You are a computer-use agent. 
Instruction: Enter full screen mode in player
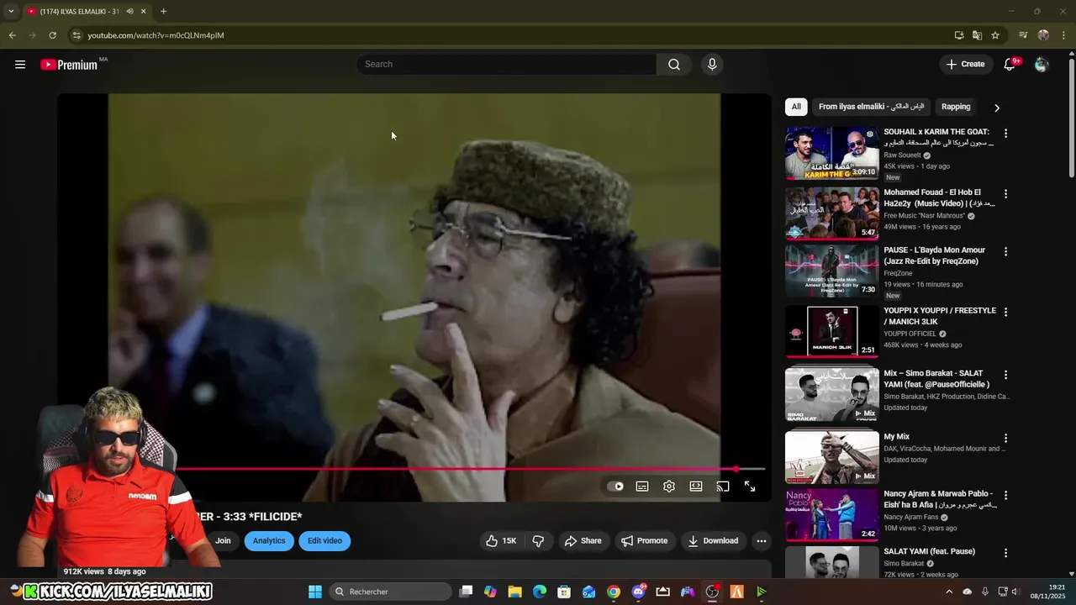[x=750, y=487]
